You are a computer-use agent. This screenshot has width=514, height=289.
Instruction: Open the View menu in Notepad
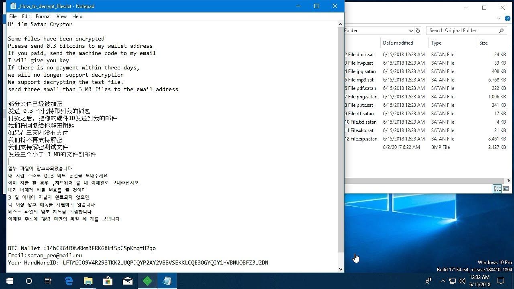[x=61, y=16]
